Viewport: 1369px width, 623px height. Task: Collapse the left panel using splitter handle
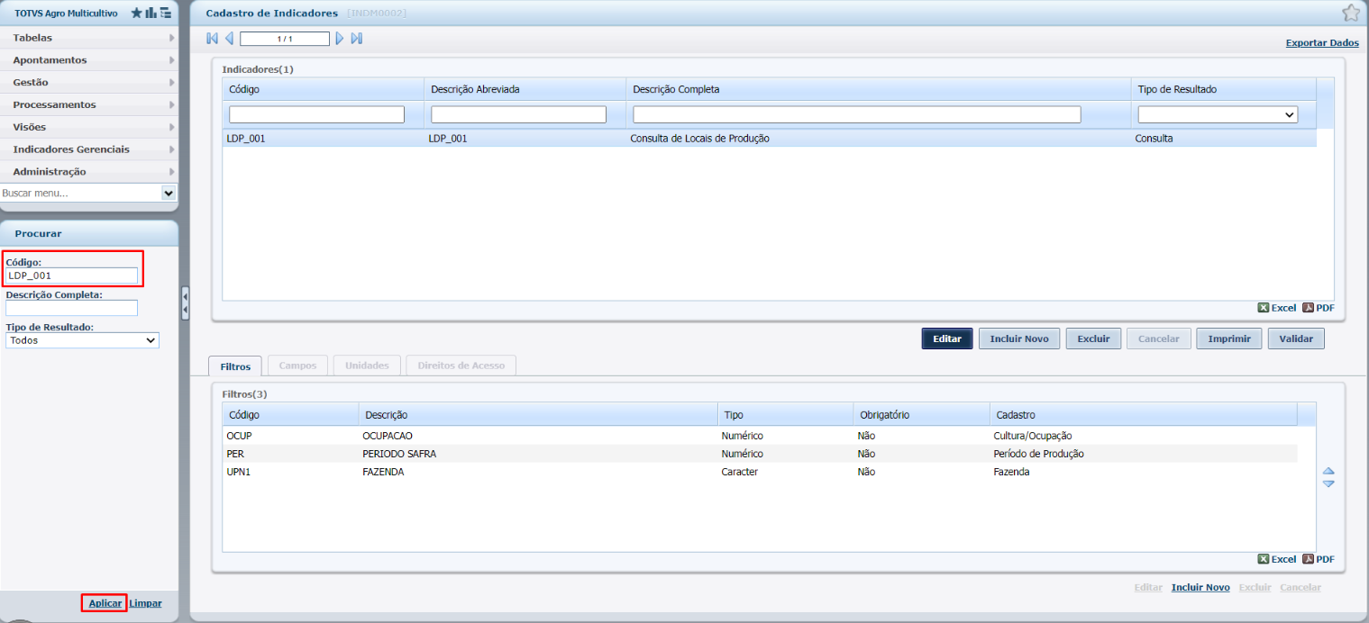pyautogui.click(x=185, y=303)
